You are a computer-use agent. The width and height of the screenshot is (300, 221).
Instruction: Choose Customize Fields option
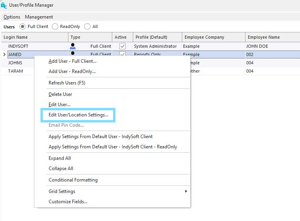click(x=68, y=202)
